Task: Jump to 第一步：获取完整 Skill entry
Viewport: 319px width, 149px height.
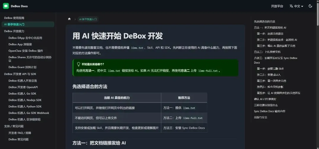Action: point(270,69)
